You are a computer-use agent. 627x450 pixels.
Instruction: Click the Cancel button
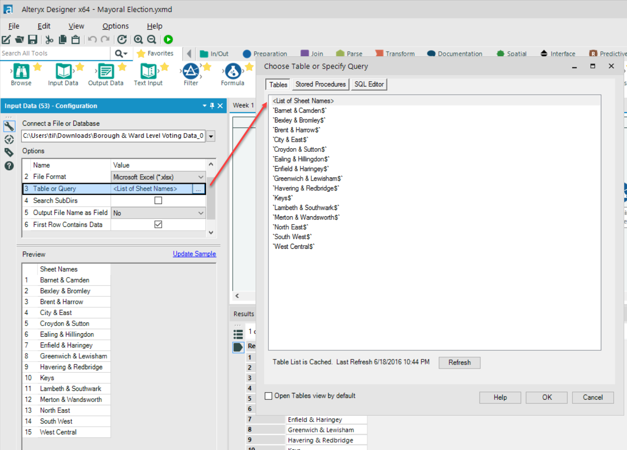click(x=593, y=397)
